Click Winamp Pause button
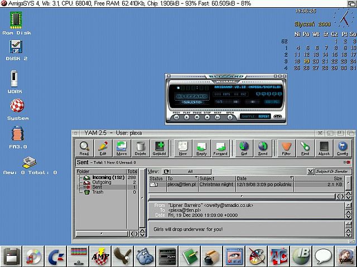 (197, 117)
